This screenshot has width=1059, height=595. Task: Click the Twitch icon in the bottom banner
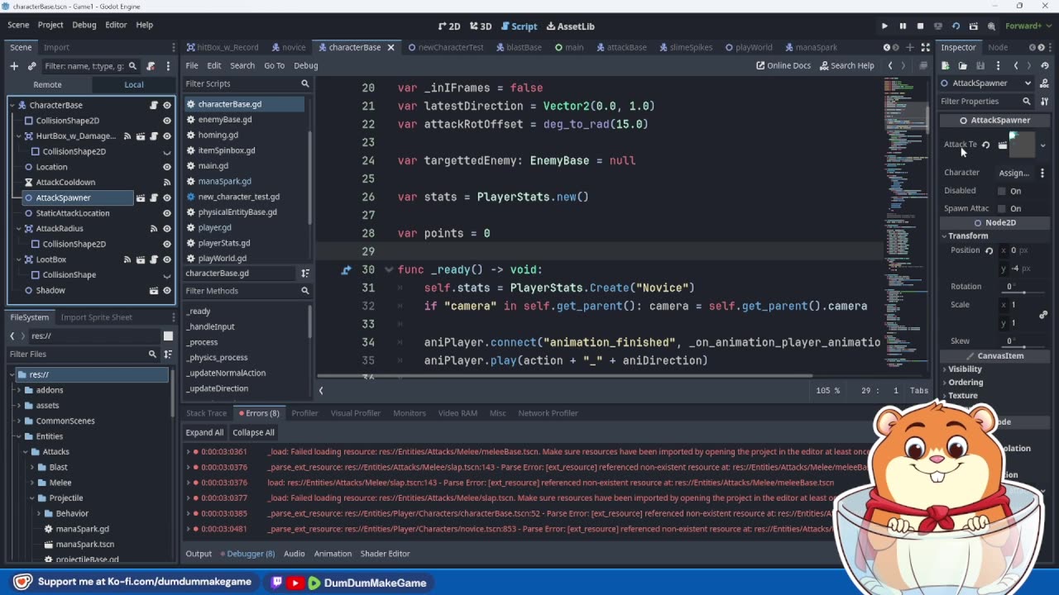(277, 583)
